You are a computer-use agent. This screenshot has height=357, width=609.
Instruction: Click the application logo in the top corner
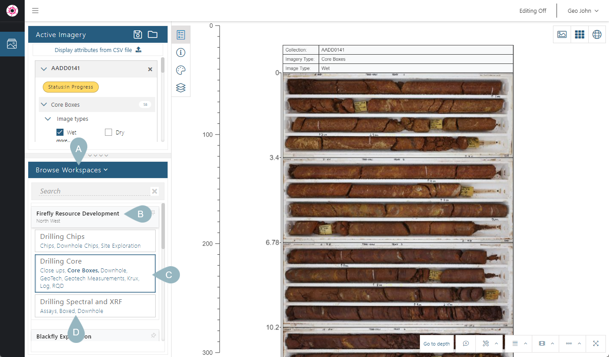click(x=12, y=11)
